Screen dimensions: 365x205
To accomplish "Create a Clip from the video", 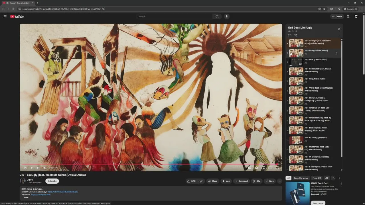I will (257, 181).
